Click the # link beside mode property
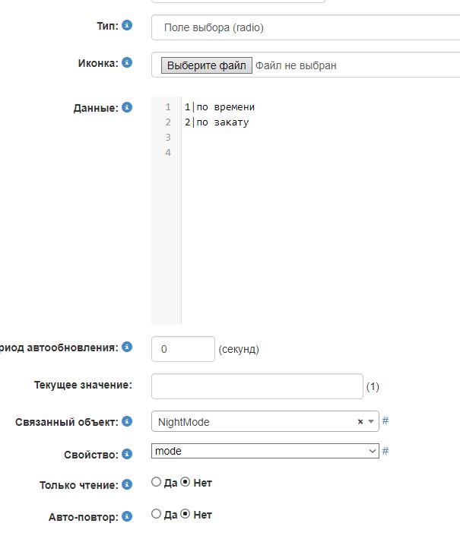The width and height of the screenshot is (460, 533). point(385,451)
